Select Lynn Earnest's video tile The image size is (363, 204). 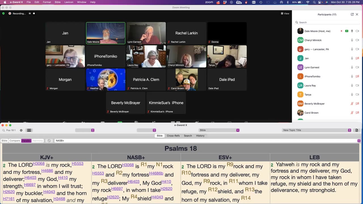(146, 33)
